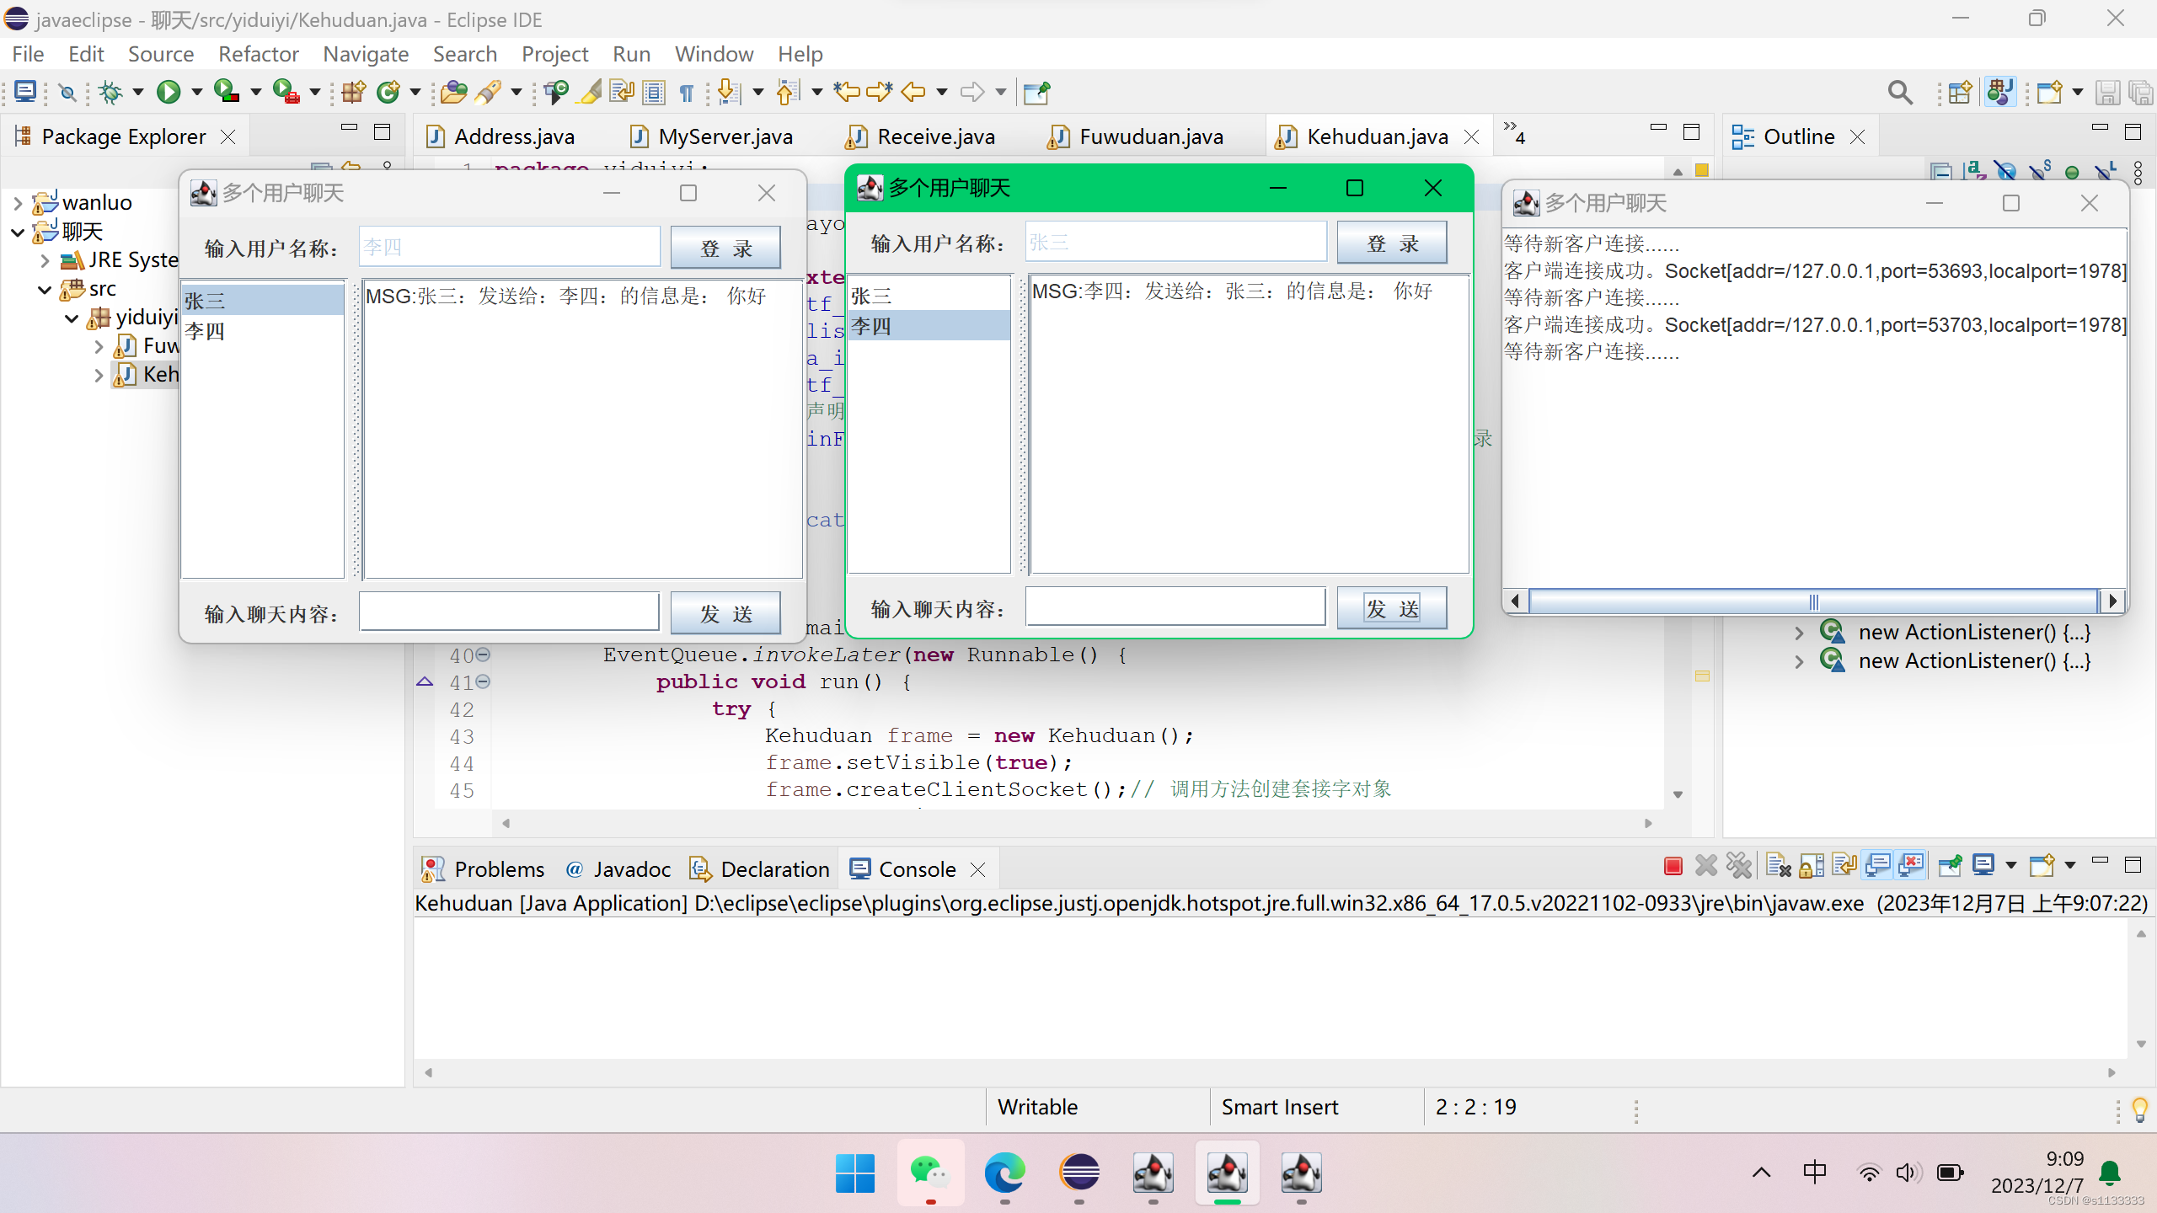Click the server log horizontal scrollbar thumb
Image resolution: width=2157 pixels, height=1213 pixels.
click(1813, 601)
